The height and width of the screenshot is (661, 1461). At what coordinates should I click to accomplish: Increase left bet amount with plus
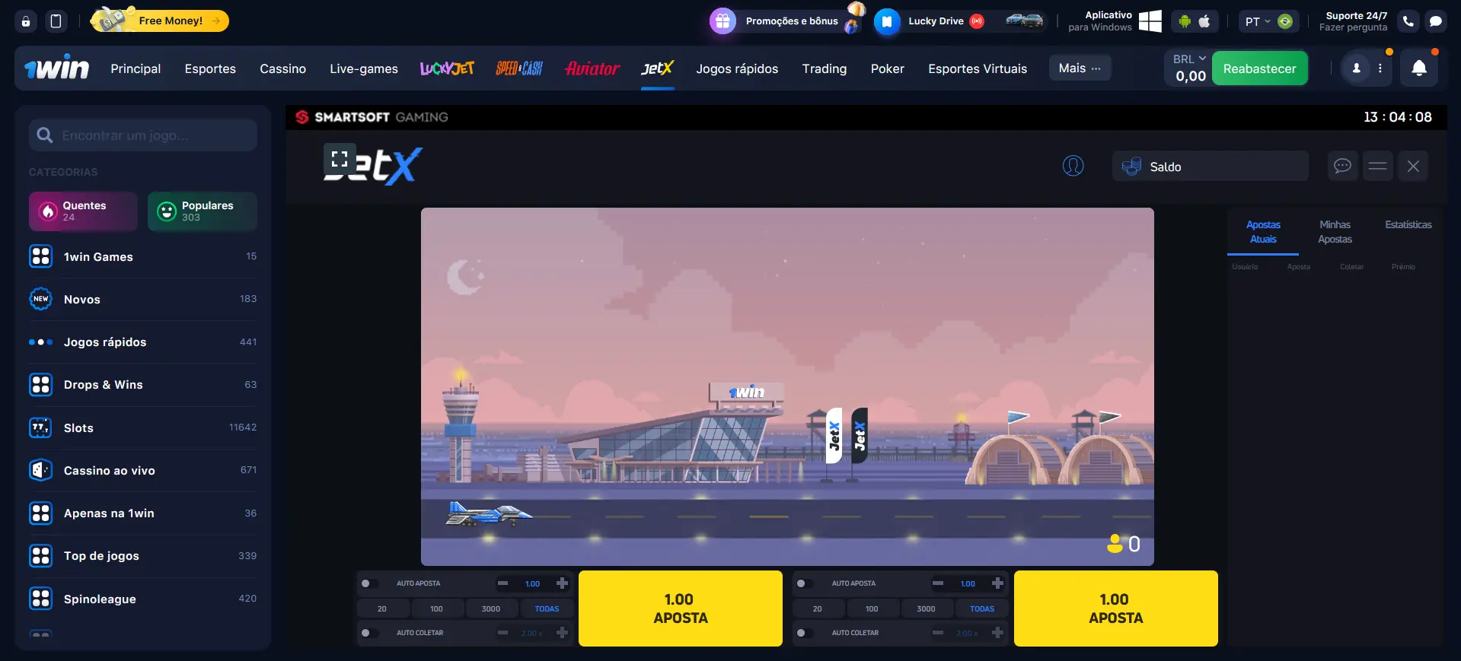coord(562,583)
